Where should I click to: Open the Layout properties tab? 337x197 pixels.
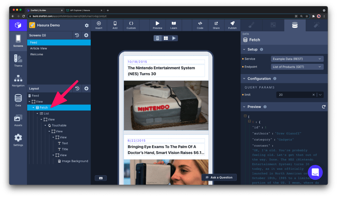(x=273, y=25)
